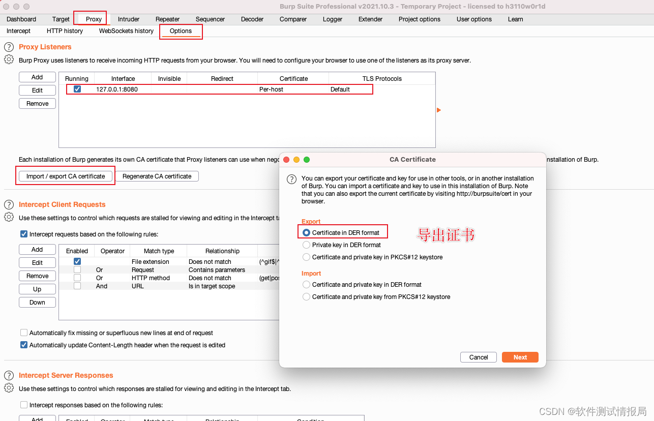The width and height of the screenshot is (654, 421).
Task: Open the HTTP history sub-tab
Action: 65,31
